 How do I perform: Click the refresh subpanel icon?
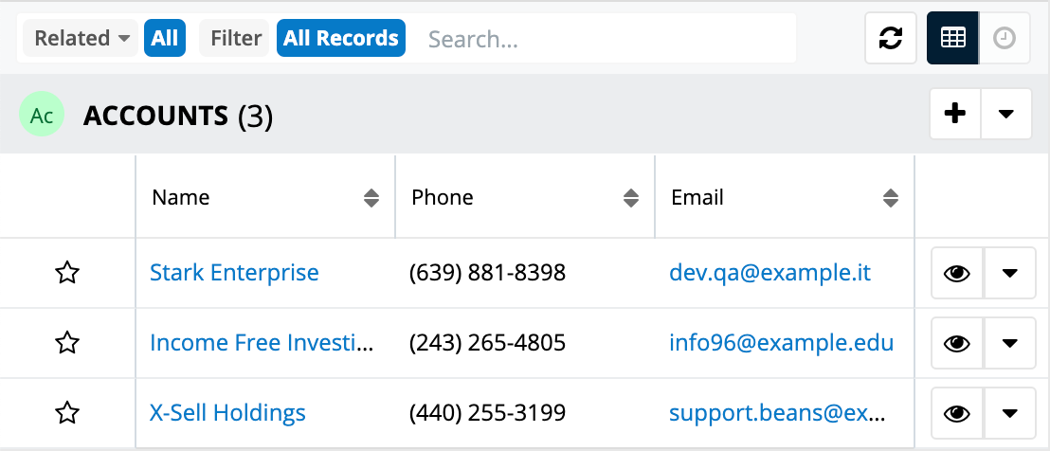pos(891,39)
